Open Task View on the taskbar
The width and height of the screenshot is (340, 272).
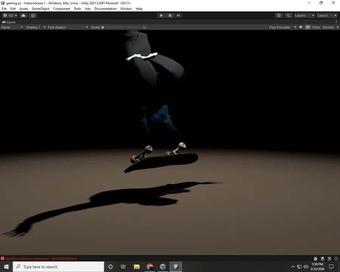(x=123, y=267)
